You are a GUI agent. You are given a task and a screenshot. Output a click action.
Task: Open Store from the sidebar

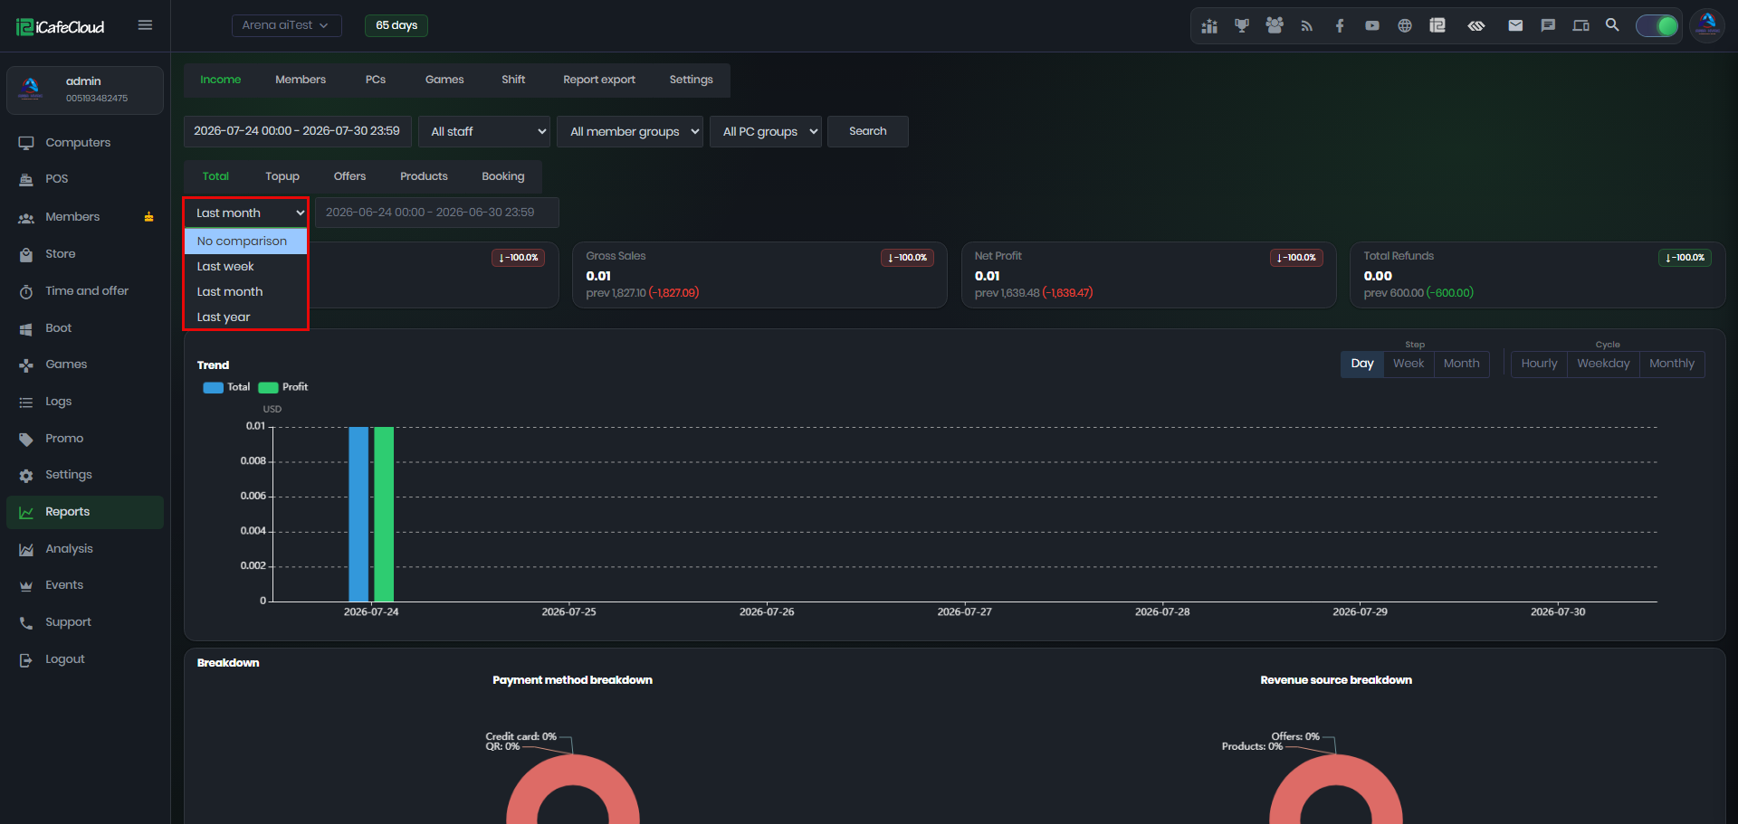coord(85,254)
